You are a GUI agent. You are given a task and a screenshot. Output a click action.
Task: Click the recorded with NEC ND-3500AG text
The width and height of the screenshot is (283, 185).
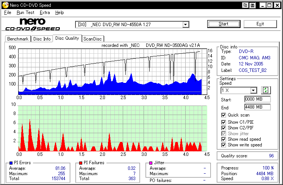coord(151,45)
